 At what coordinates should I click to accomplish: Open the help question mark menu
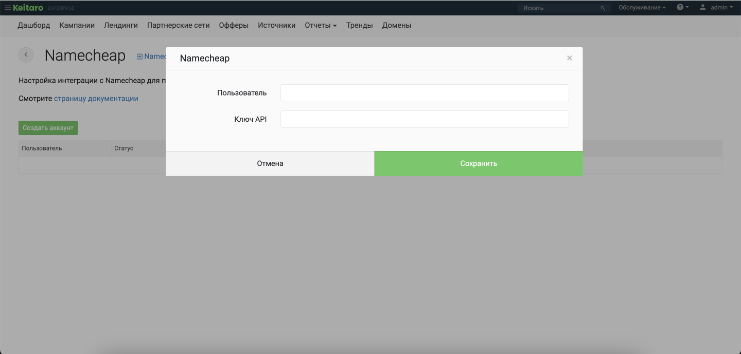(x=683, y=7)
